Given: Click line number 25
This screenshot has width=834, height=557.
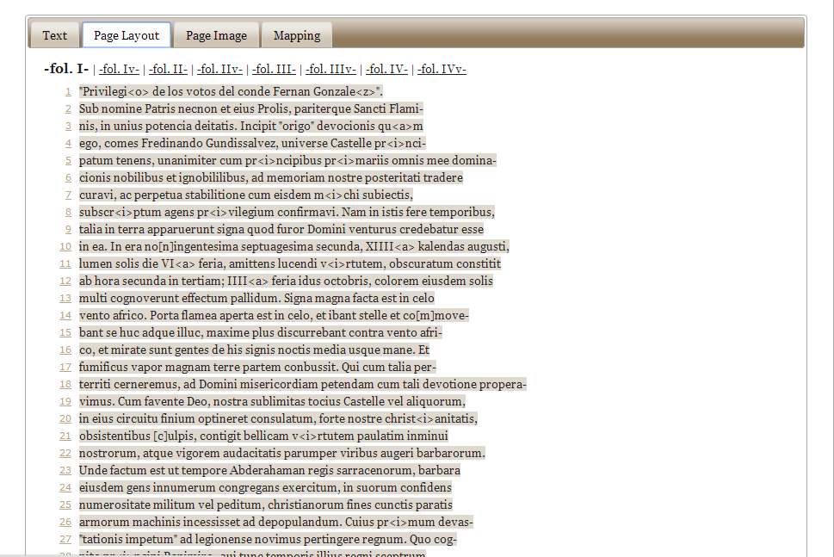Looking at the screenshot, I should pyautogui.click(x=65, y=504).
